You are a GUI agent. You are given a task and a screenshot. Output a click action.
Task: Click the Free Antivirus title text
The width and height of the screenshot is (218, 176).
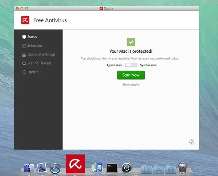click(50, 20)
